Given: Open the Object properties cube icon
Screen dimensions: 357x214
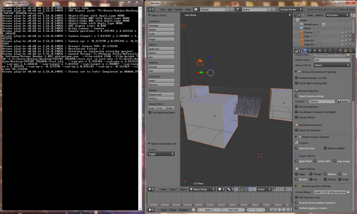Looking at the screenshot, I should coord(320,51).
